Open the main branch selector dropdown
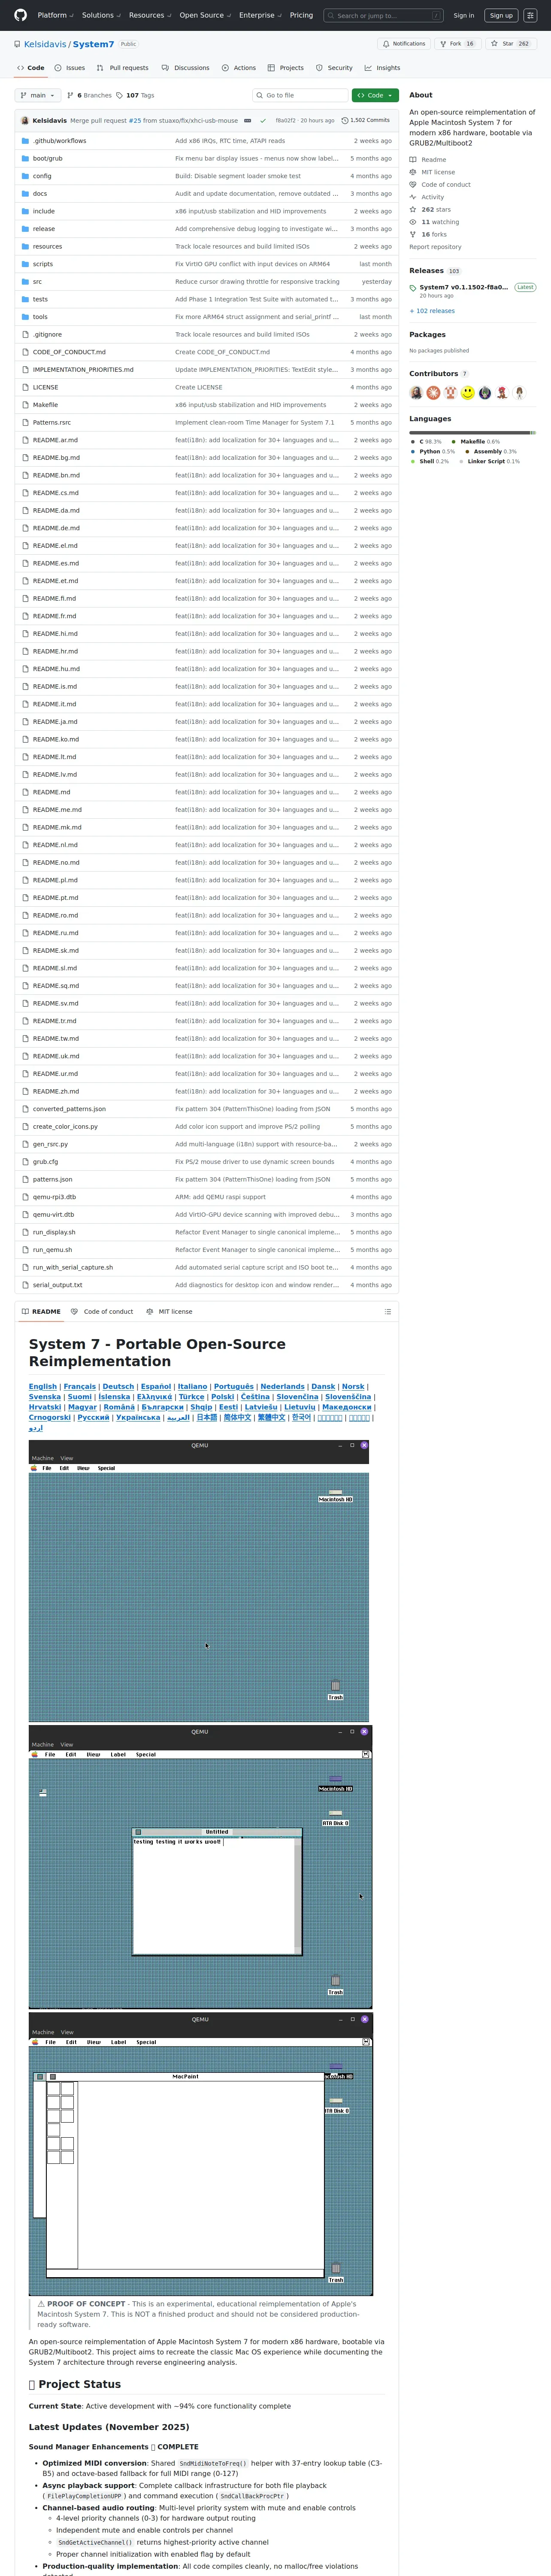Screen dimensions: 551x2576 click(38, 95)
